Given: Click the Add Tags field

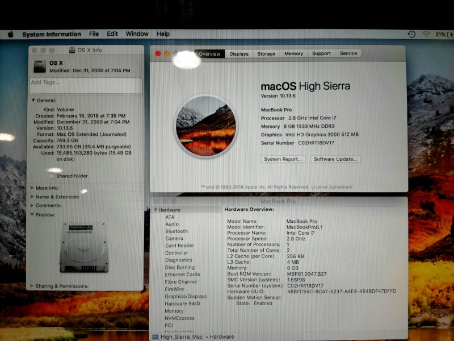Looking at the screenshot, I should coord(86,86).
